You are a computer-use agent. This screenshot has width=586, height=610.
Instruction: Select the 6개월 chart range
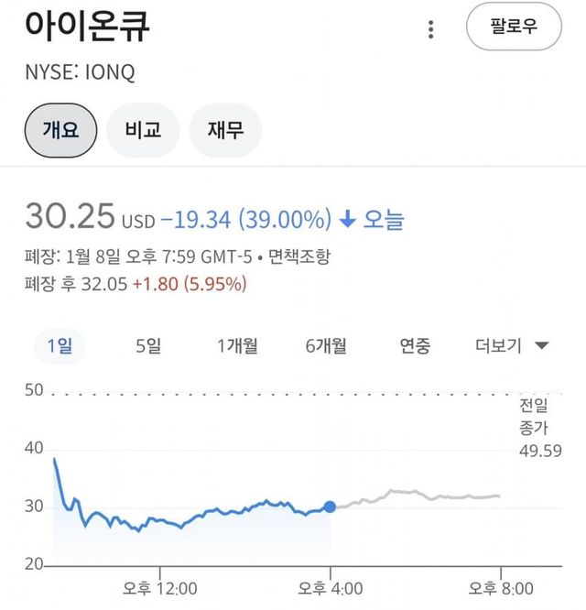(326, 345)
